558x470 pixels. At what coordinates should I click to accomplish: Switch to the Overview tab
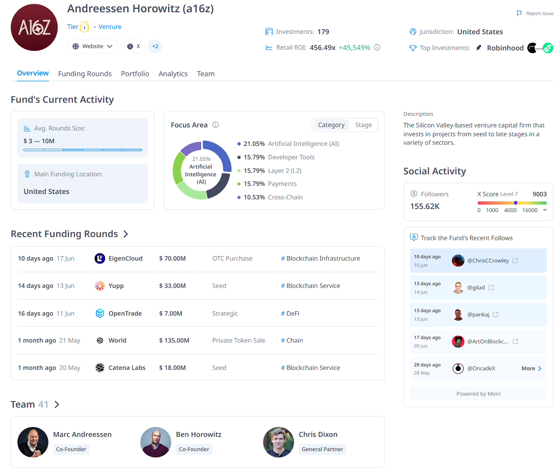click(33, 73)
